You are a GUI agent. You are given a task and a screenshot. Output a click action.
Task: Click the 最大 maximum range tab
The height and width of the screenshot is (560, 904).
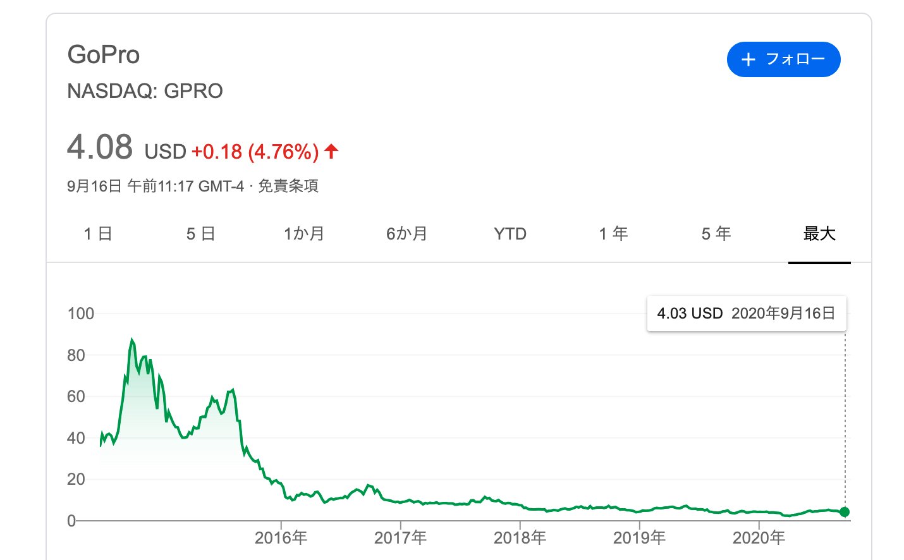click(x=819, y=234)
